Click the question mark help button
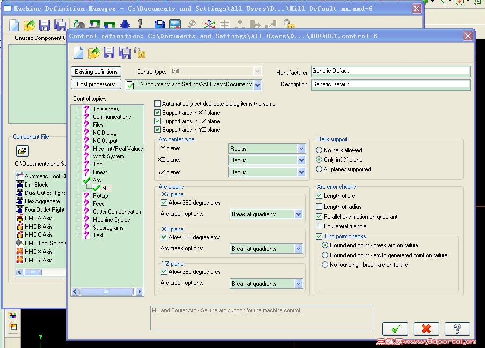The image size is (485, 348). [457, 329]
